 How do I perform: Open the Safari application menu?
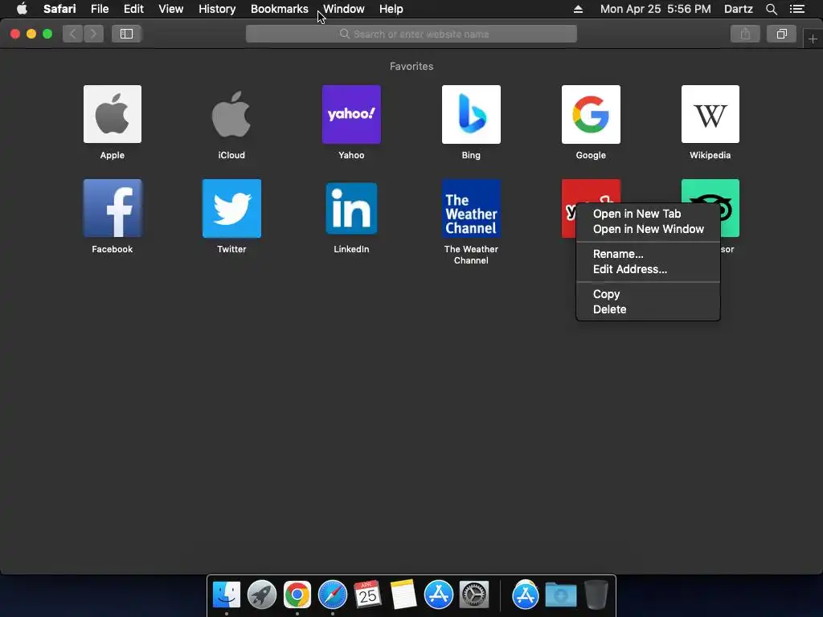pyautogui.click(x=59, y=9)
